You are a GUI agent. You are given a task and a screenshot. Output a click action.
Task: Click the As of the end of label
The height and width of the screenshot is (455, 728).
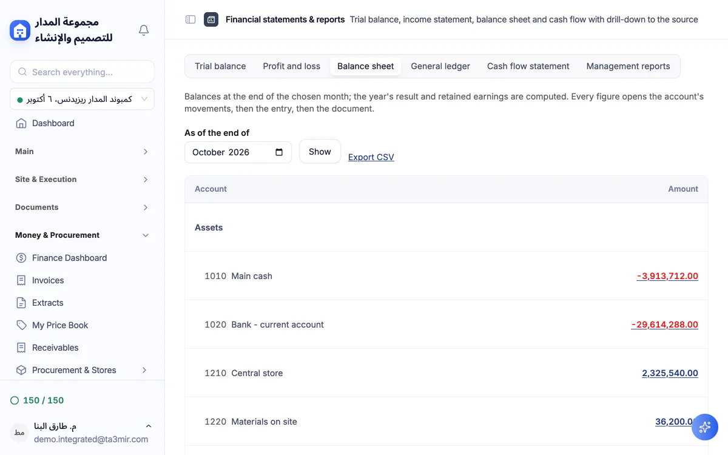pos(217,133)
